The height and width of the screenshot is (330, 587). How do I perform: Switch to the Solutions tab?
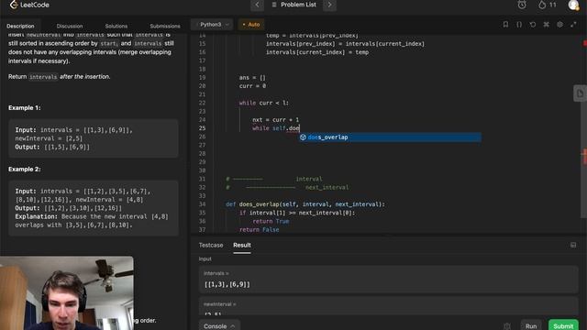pyautogui.click(x=116, y=27)
